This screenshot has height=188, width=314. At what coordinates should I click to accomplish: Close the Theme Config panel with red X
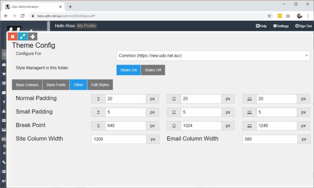click(13, 37)
